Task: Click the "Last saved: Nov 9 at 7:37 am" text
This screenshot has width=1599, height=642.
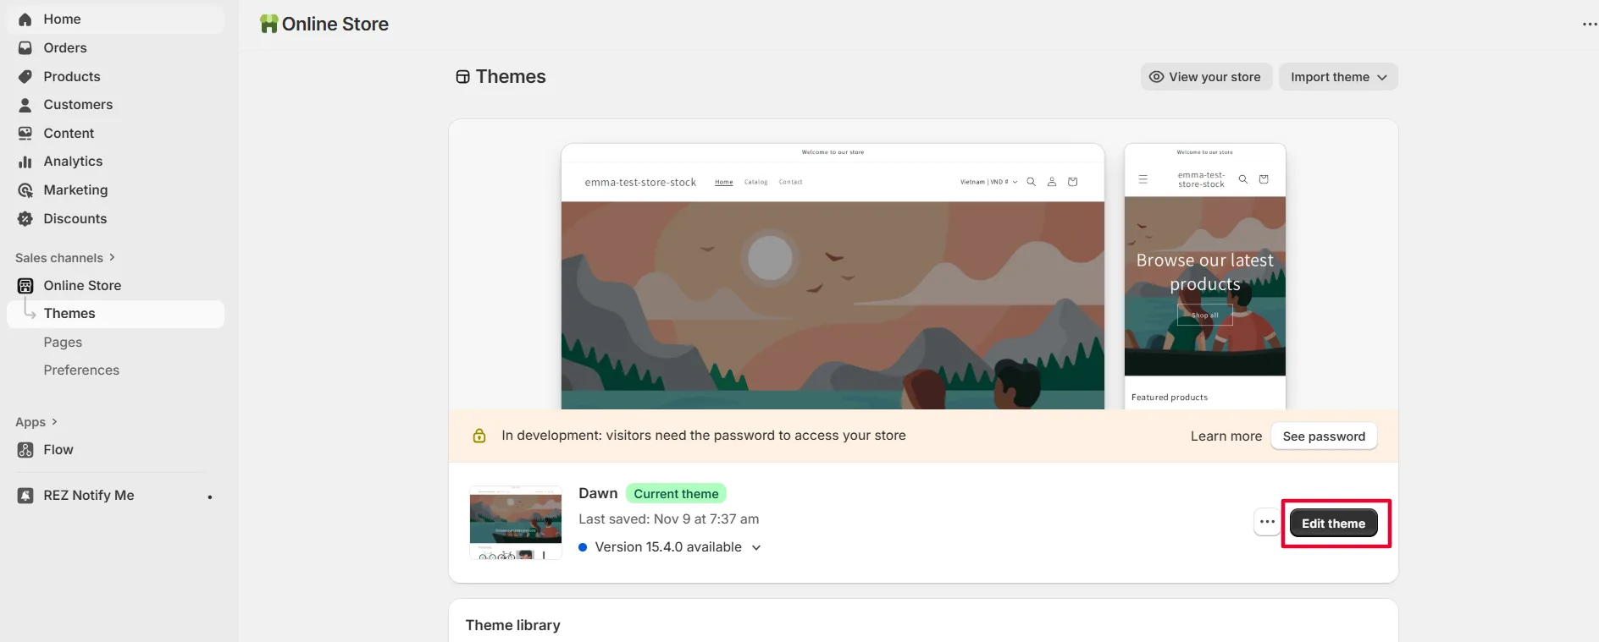Action: pos(668,519)
